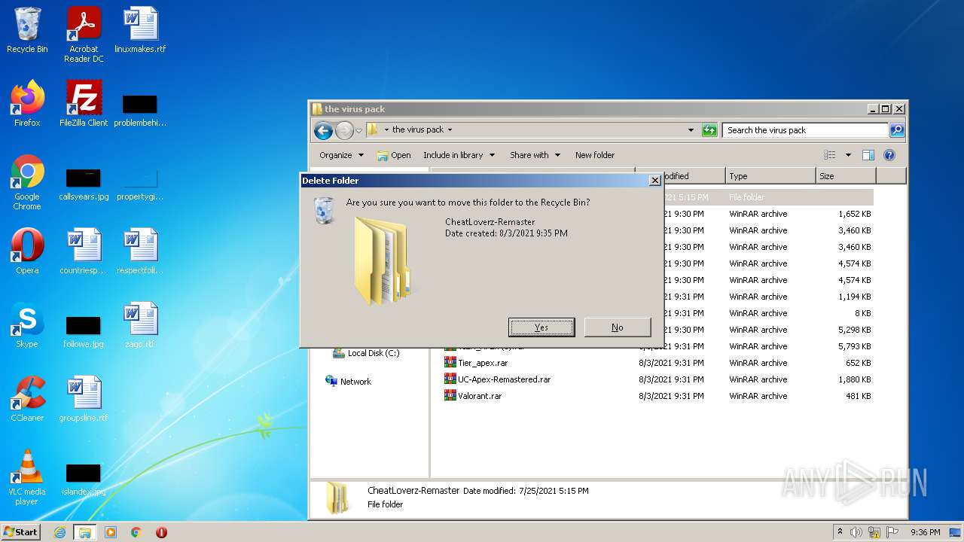Open Action Center flag icon

coord(892,532)
